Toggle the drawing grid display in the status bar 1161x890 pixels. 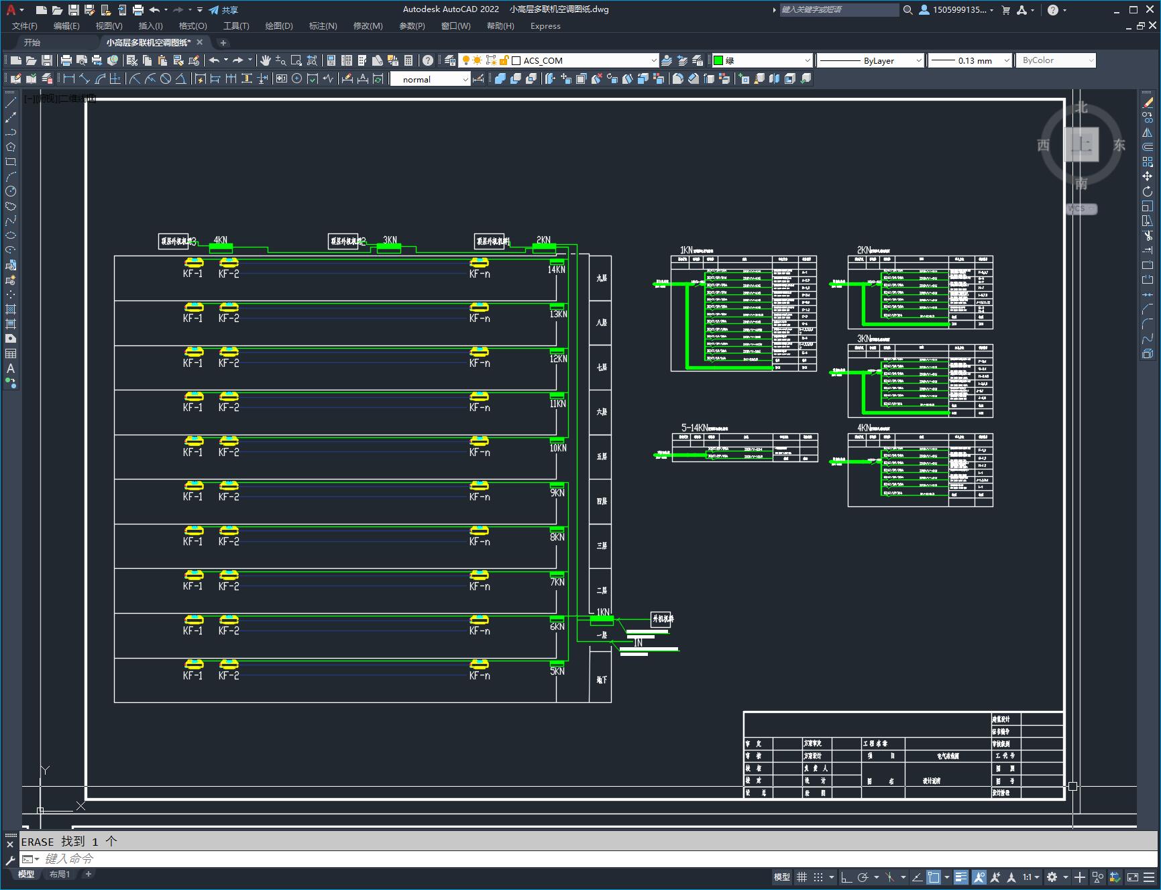pos(802,877)
